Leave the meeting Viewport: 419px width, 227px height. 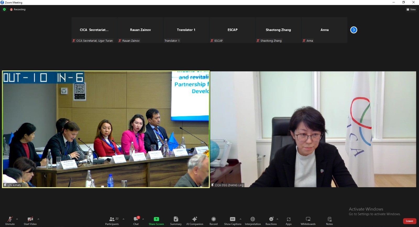(409, 221)
